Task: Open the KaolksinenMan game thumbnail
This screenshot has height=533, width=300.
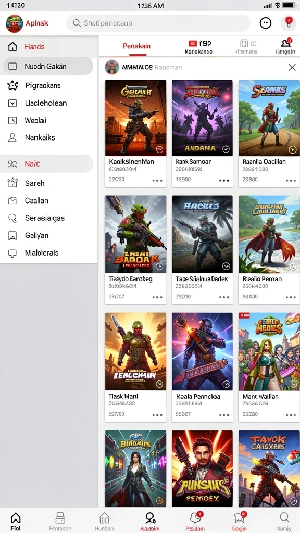Action: click(136, 118)
